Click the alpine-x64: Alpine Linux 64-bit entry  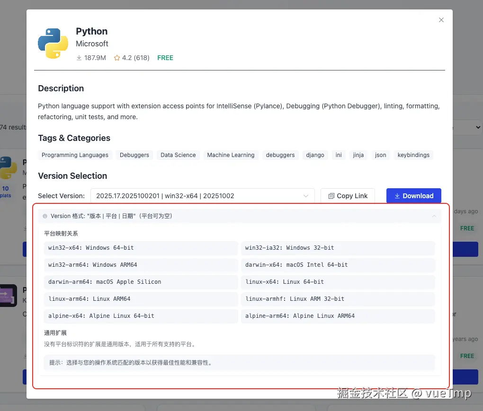(141, 316)
